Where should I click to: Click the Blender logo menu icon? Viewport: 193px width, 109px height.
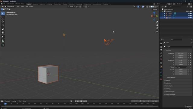coord(2,4)
